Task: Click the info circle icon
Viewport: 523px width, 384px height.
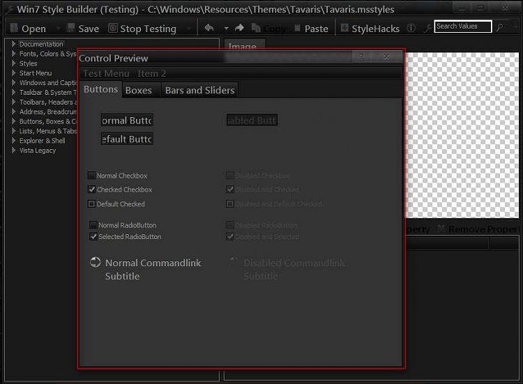Action: (411, 28)
